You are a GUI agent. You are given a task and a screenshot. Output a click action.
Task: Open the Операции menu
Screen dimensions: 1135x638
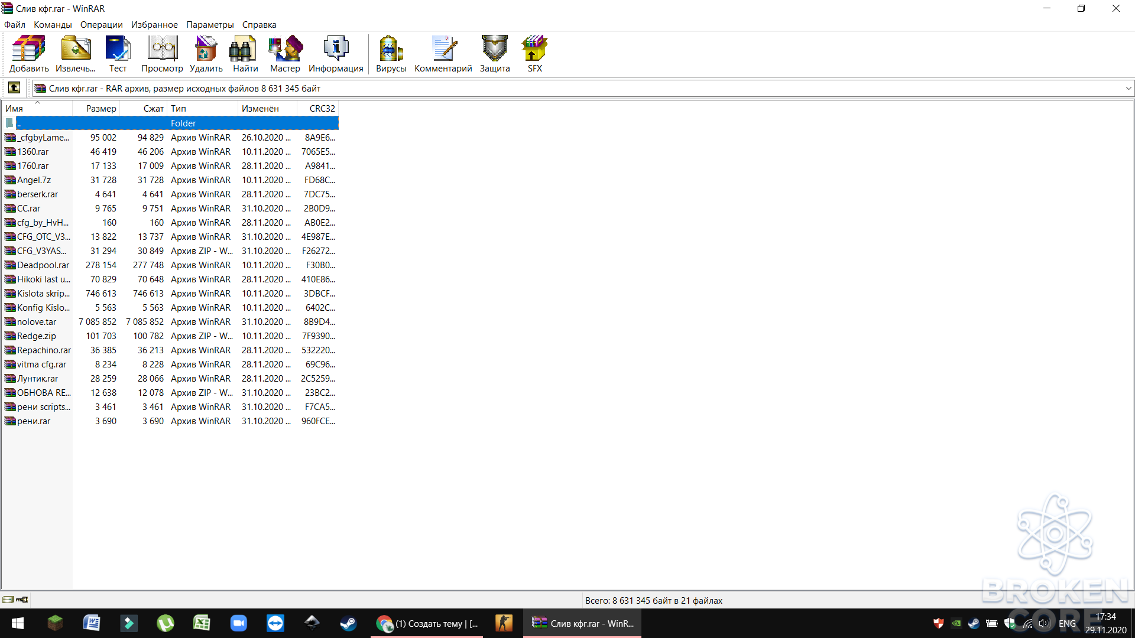(102, 25)
